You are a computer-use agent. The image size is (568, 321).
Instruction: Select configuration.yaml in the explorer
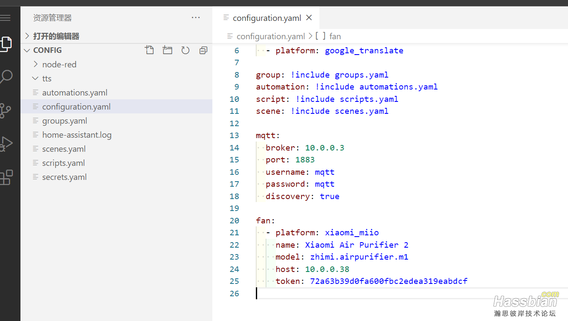pos(116,107)
